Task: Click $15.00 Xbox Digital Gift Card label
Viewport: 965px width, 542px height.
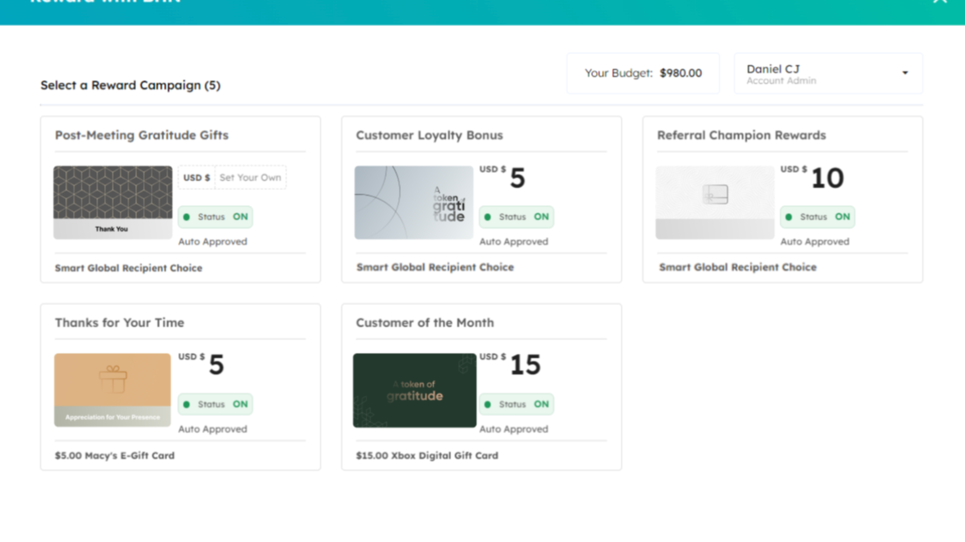Action: pos(427,455)
